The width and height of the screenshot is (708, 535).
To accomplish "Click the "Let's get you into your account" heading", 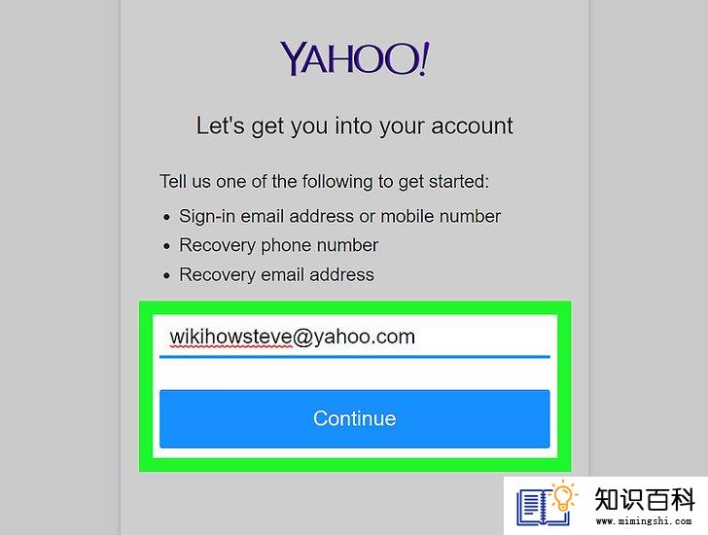I will (x=354, y=125).
